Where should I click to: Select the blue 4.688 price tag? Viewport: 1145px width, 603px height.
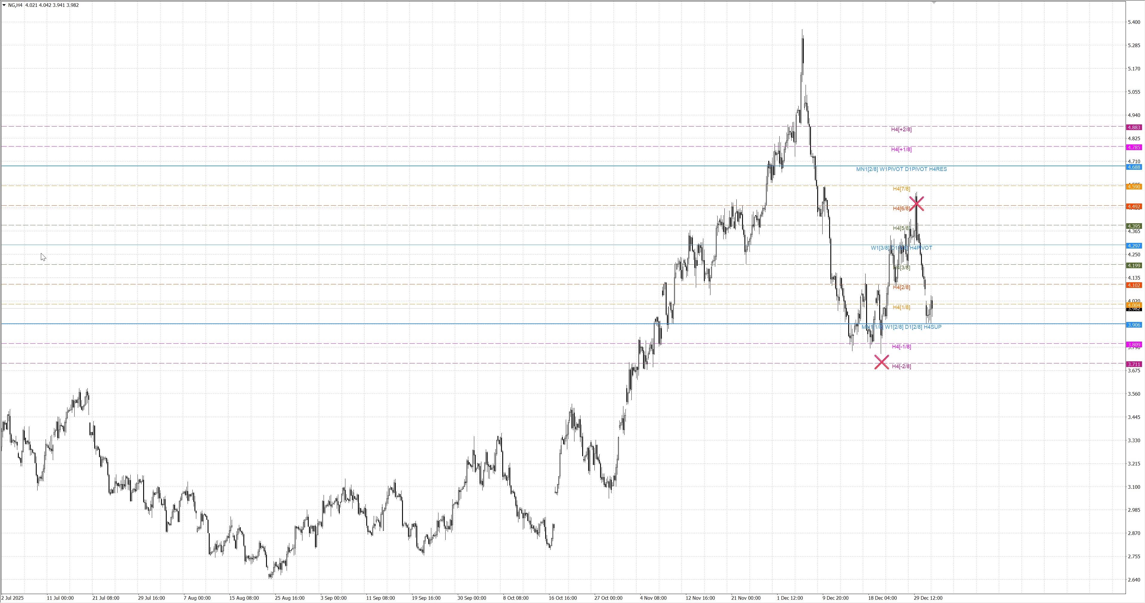[x=1134, y=167]
